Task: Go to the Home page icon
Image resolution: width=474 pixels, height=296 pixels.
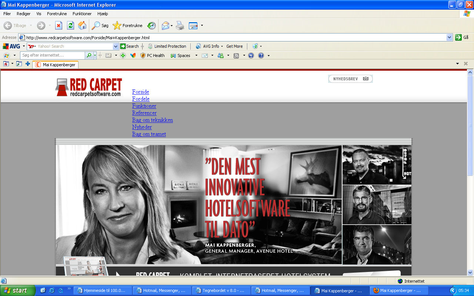Action: pyautogui.click(x=82, y=26)
